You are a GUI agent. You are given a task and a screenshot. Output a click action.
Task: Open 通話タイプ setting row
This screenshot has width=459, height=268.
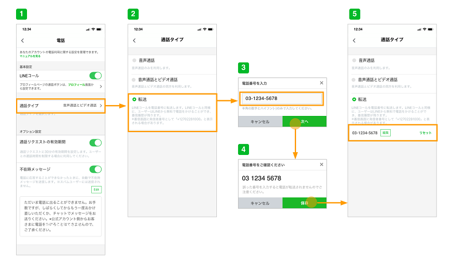point(60,106)
